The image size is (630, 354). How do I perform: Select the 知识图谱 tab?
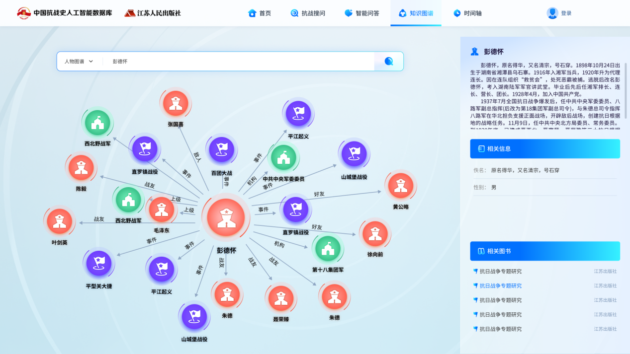(x=416, y=13)
